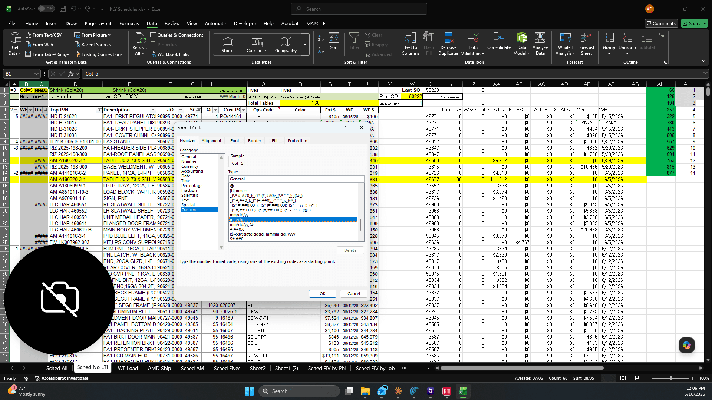Open the Comments pane button
Viewport: 712px width, 400px height.
pyautogui.click(x=661, y=23)
